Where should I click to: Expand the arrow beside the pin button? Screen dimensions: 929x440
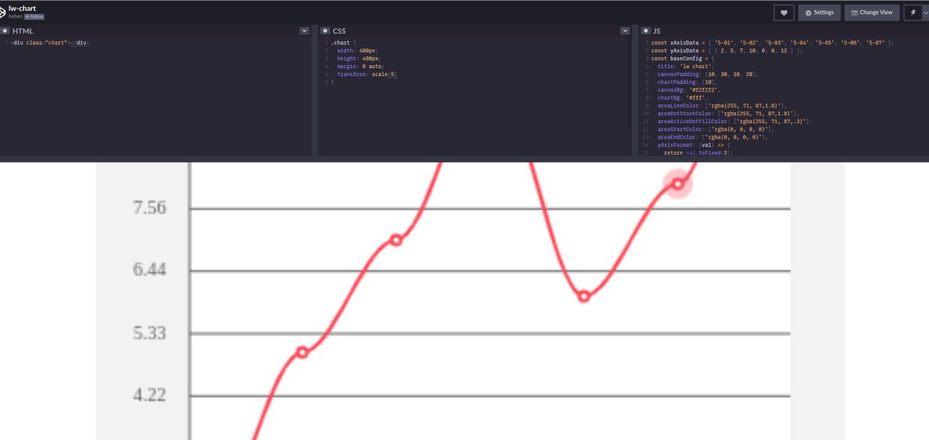(925, 12)
